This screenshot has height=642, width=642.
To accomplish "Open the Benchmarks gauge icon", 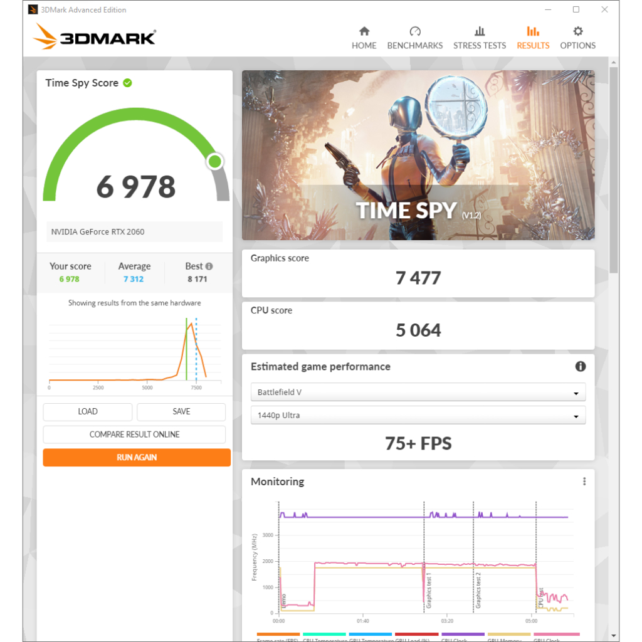I will (415, 31).
